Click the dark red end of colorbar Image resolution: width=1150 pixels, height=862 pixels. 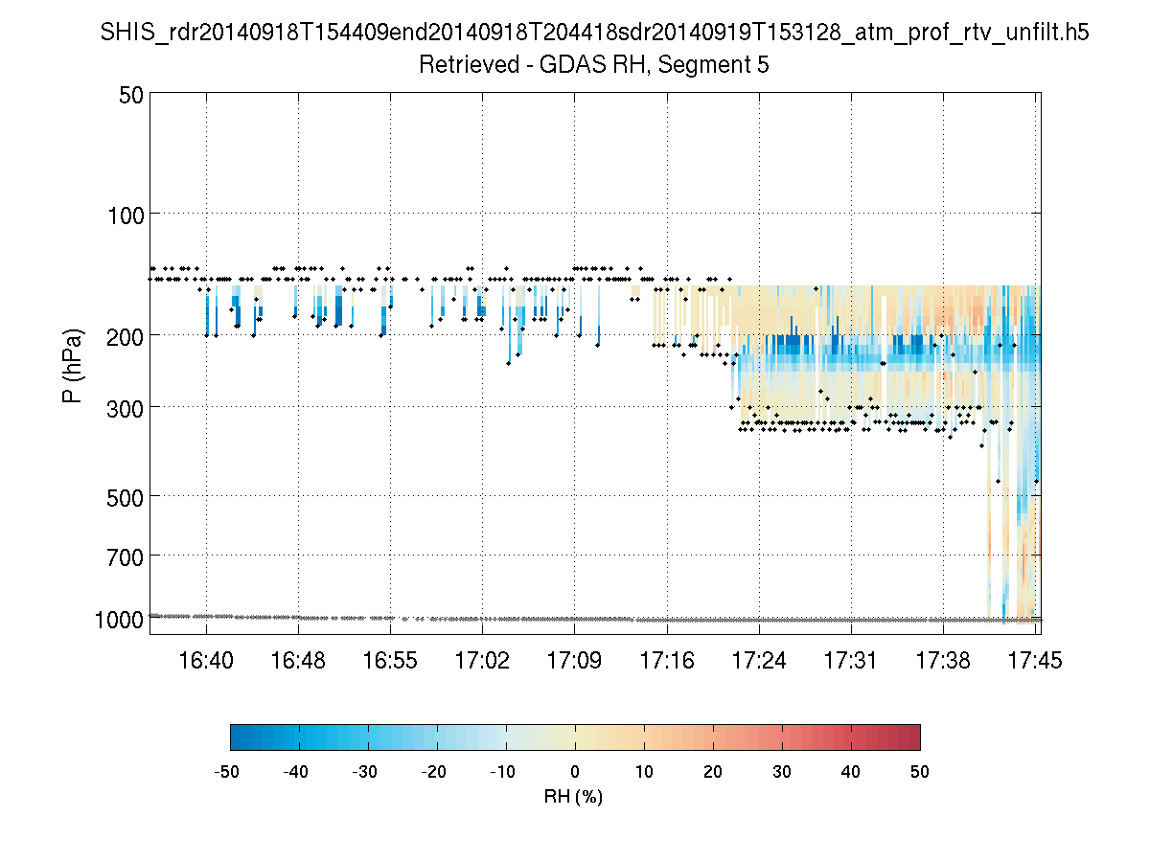[914, 737]
